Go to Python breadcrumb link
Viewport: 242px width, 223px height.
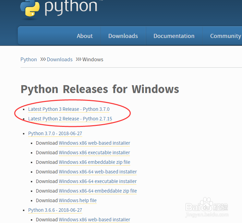pos(29,60)
